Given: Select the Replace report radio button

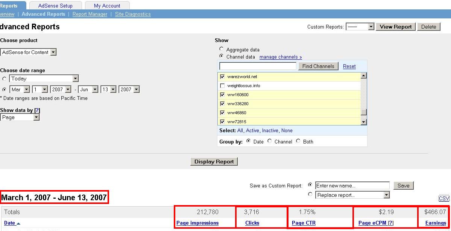Looking at the screenshot, I should pos(310,194).
